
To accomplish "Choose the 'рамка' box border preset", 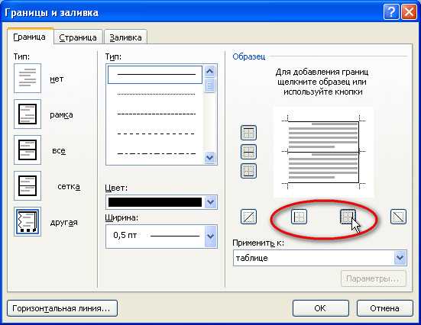I will (x=28, y=114).
